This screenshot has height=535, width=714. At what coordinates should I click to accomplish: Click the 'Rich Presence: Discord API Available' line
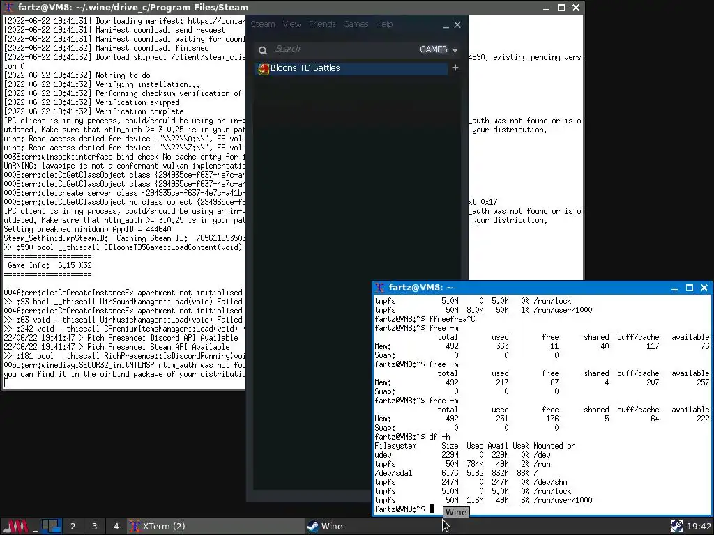(121, 338)
